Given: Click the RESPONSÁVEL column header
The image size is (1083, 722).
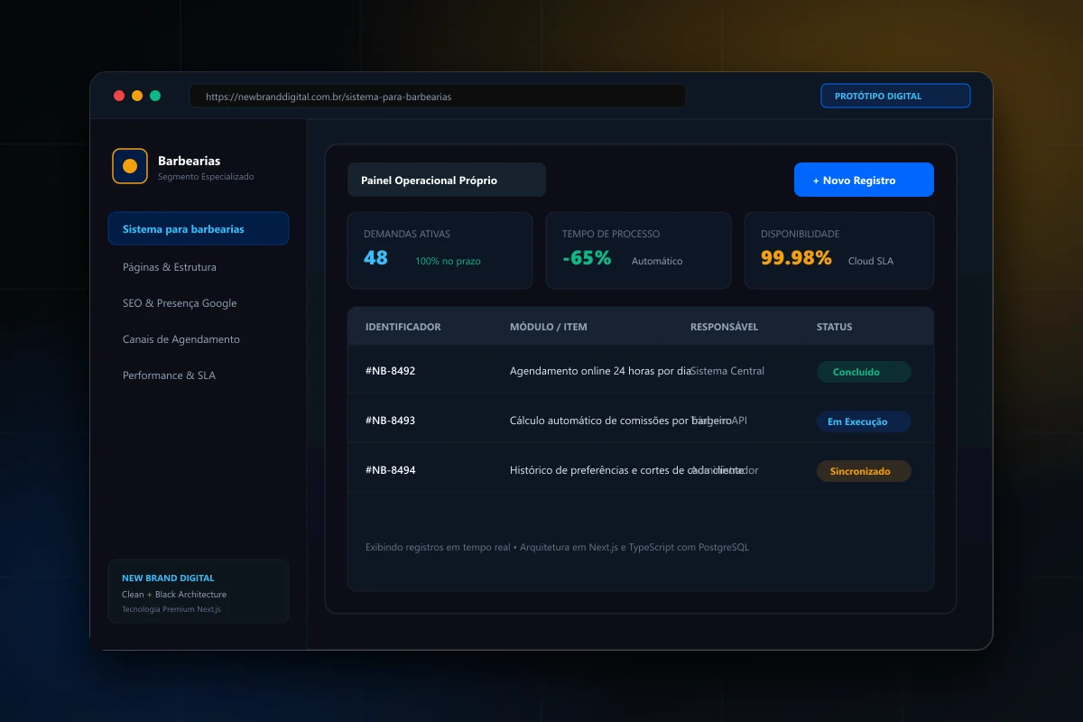Looking at the screenshot, I should (724, 327).
